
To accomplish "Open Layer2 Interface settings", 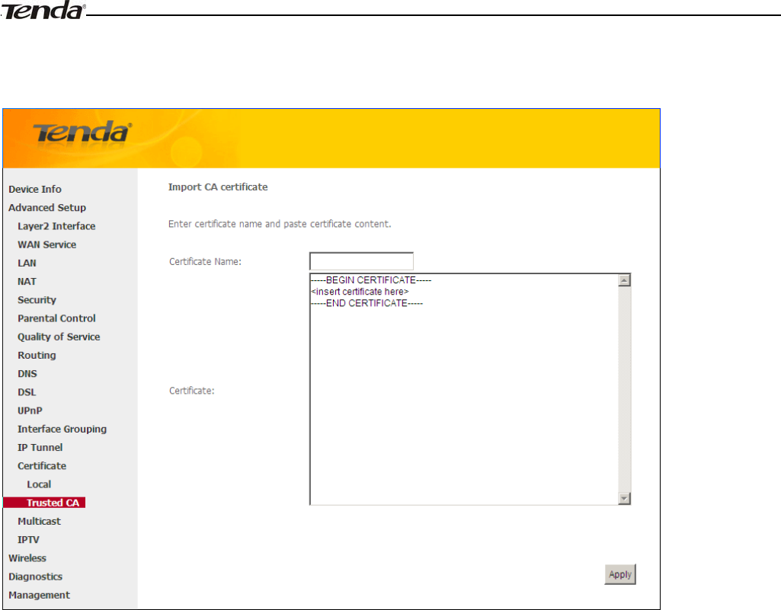I will [56, 226].
